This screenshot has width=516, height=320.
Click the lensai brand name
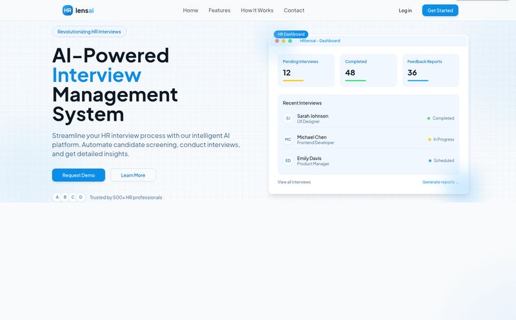pyautogui.click(x=84, y=10)
